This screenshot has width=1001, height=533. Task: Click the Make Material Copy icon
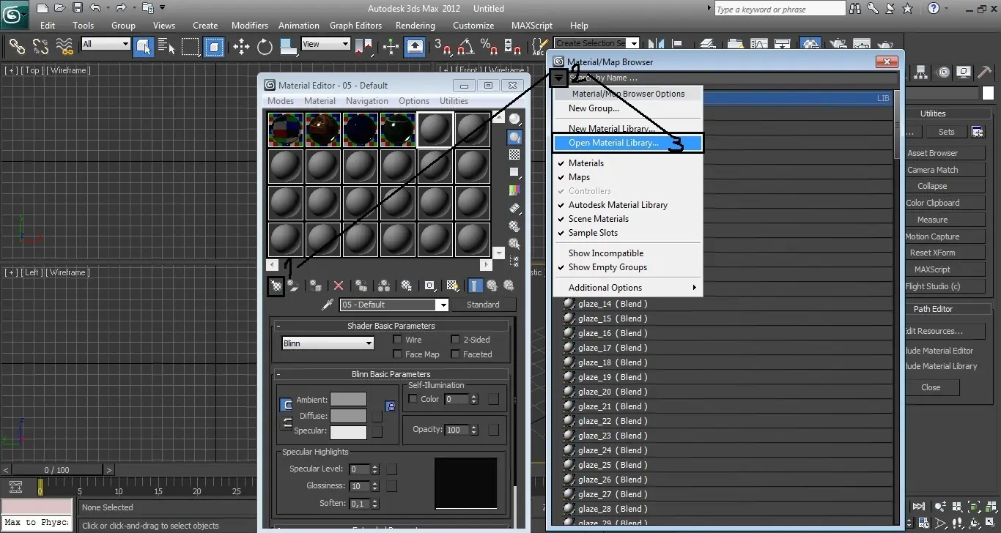(361, 286)
